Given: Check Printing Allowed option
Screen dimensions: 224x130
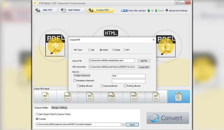Looking at the screenshot, I should (125, 86).
